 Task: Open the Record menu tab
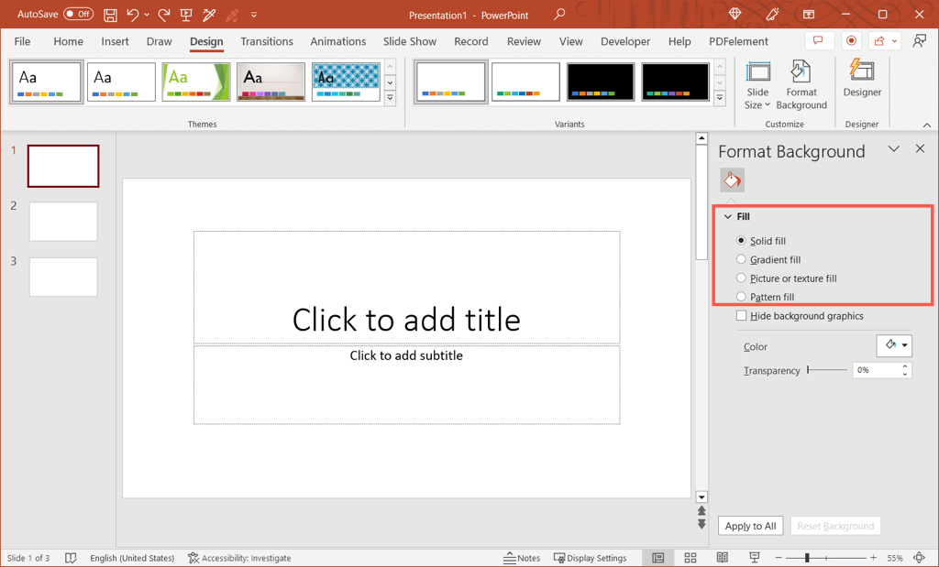[x=470, y=41]
